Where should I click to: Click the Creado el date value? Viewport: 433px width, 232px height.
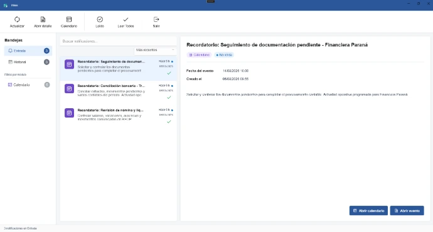pos(235,79)
